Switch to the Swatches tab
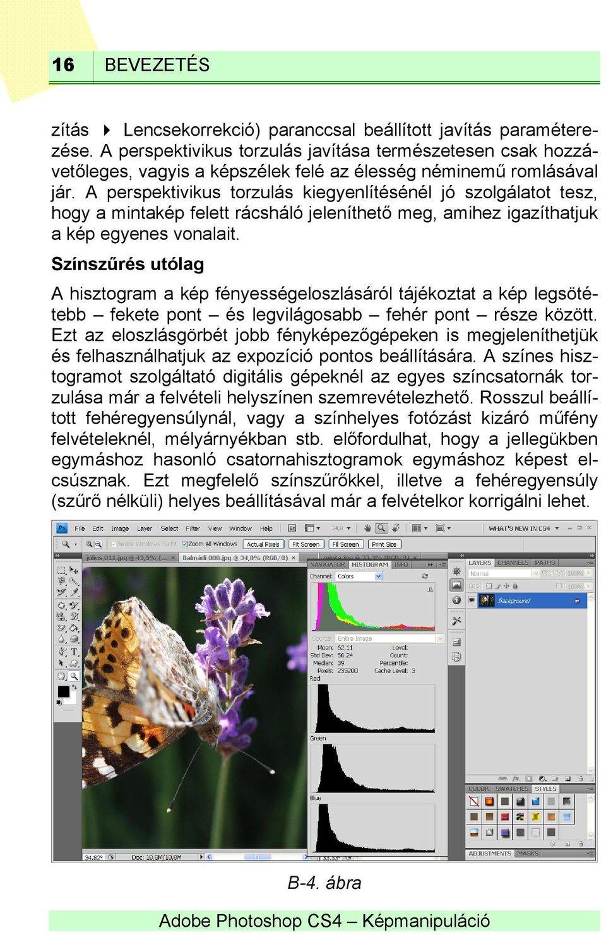This screenshot has width=606, height=935. (512, 789)
